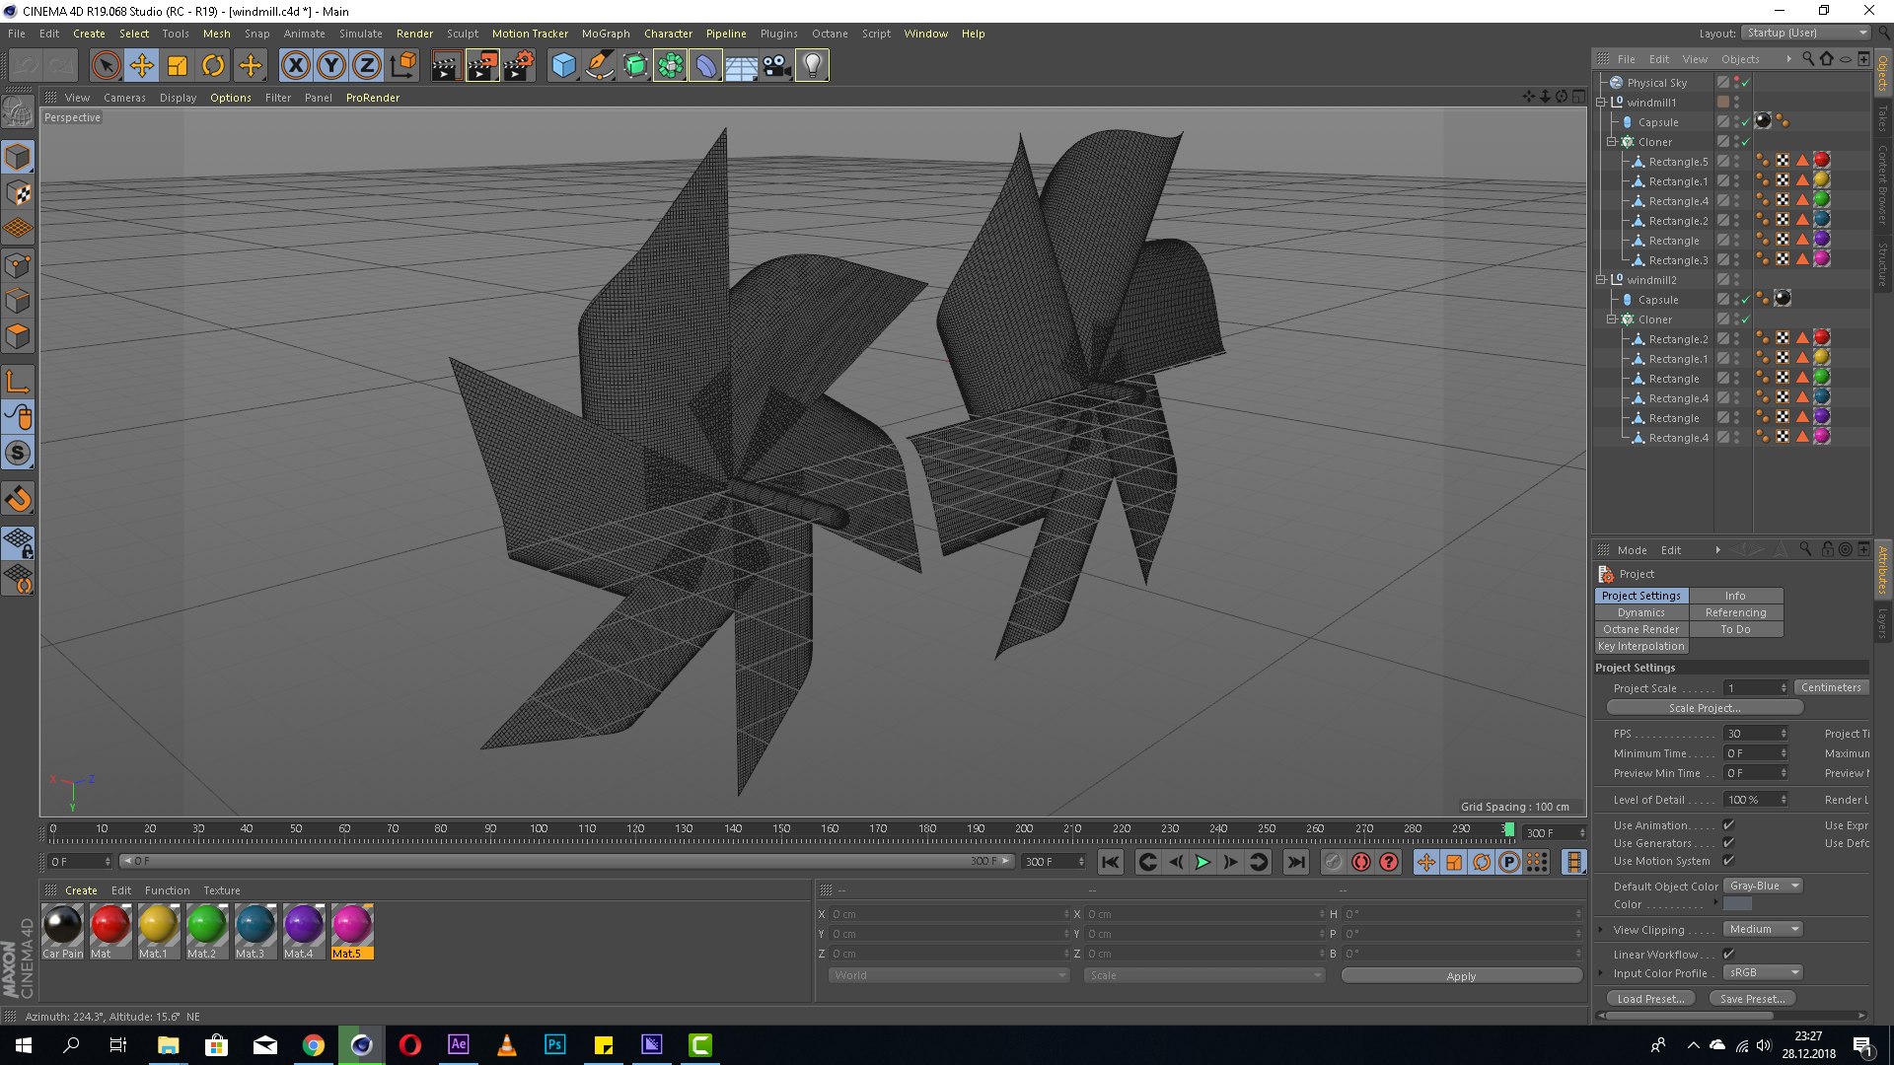
Task: Toggle the Y axis lock icon
Action: (331, 66)
